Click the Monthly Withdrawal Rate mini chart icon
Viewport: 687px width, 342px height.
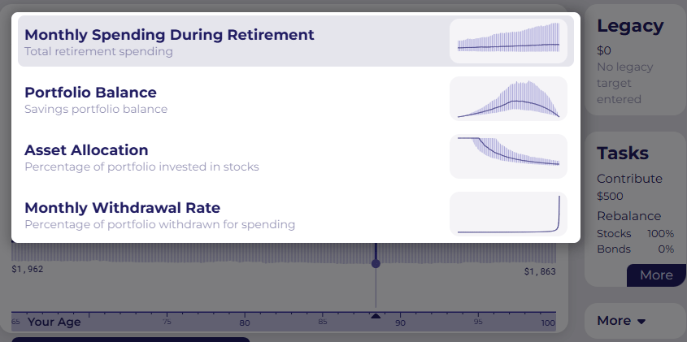point(508,214)
